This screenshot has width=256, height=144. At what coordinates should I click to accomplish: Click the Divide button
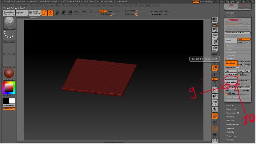click(x=231, y=41)
